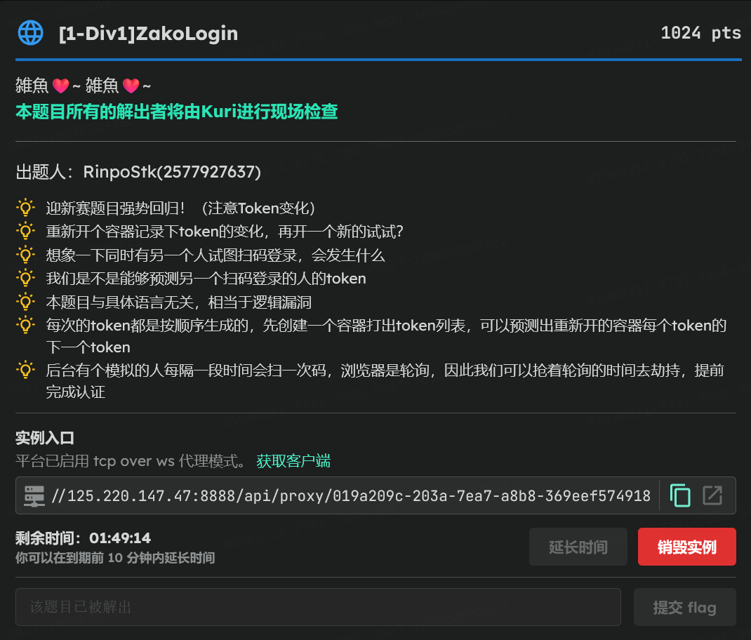Click lightbulb icon beside 重新开个容器 hint

pos(25,232)
